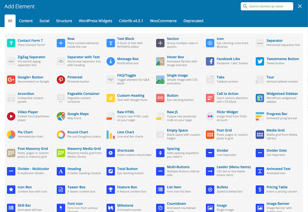Open the WooCommerce tab
The height and width of the screenshot is (212, 308).
tap(163, 21)
